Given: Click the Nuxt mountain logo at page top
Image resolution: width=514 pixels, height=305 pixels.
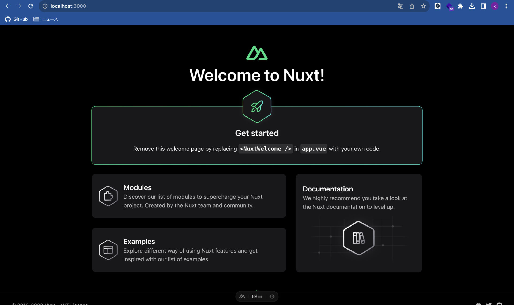Looking at the screenshot, I should coord(257,53).
